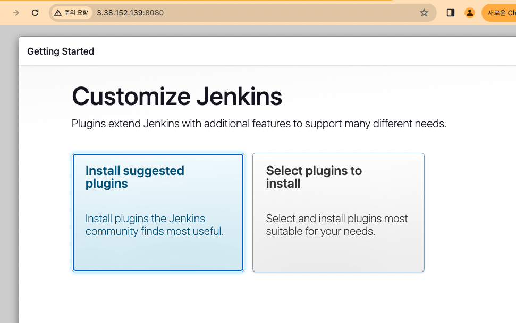
Task: Bookmark this page with the star icon
Action: tap(424, 13)
